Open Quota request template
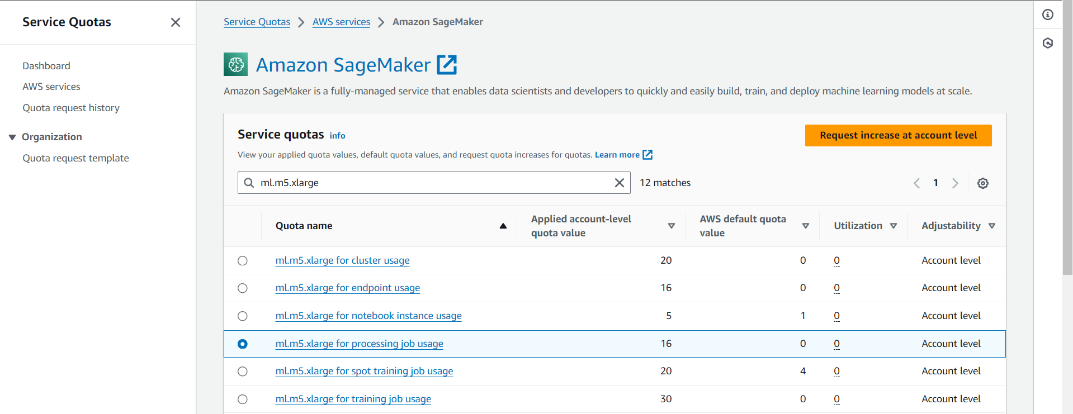Screen dimensions: 1073x414 pos(75,158)
